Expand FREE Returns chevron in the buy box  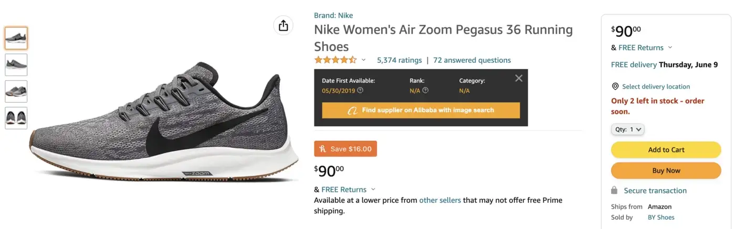[670, 48]
